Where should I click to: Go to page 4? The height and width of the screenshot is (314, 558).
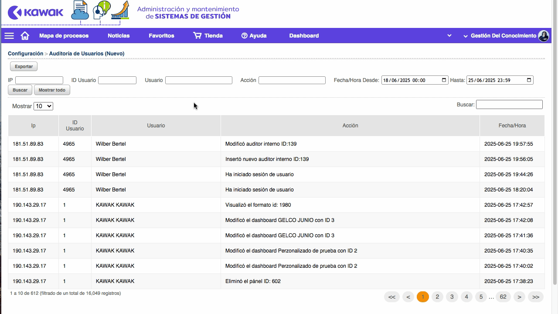(466, 297)
